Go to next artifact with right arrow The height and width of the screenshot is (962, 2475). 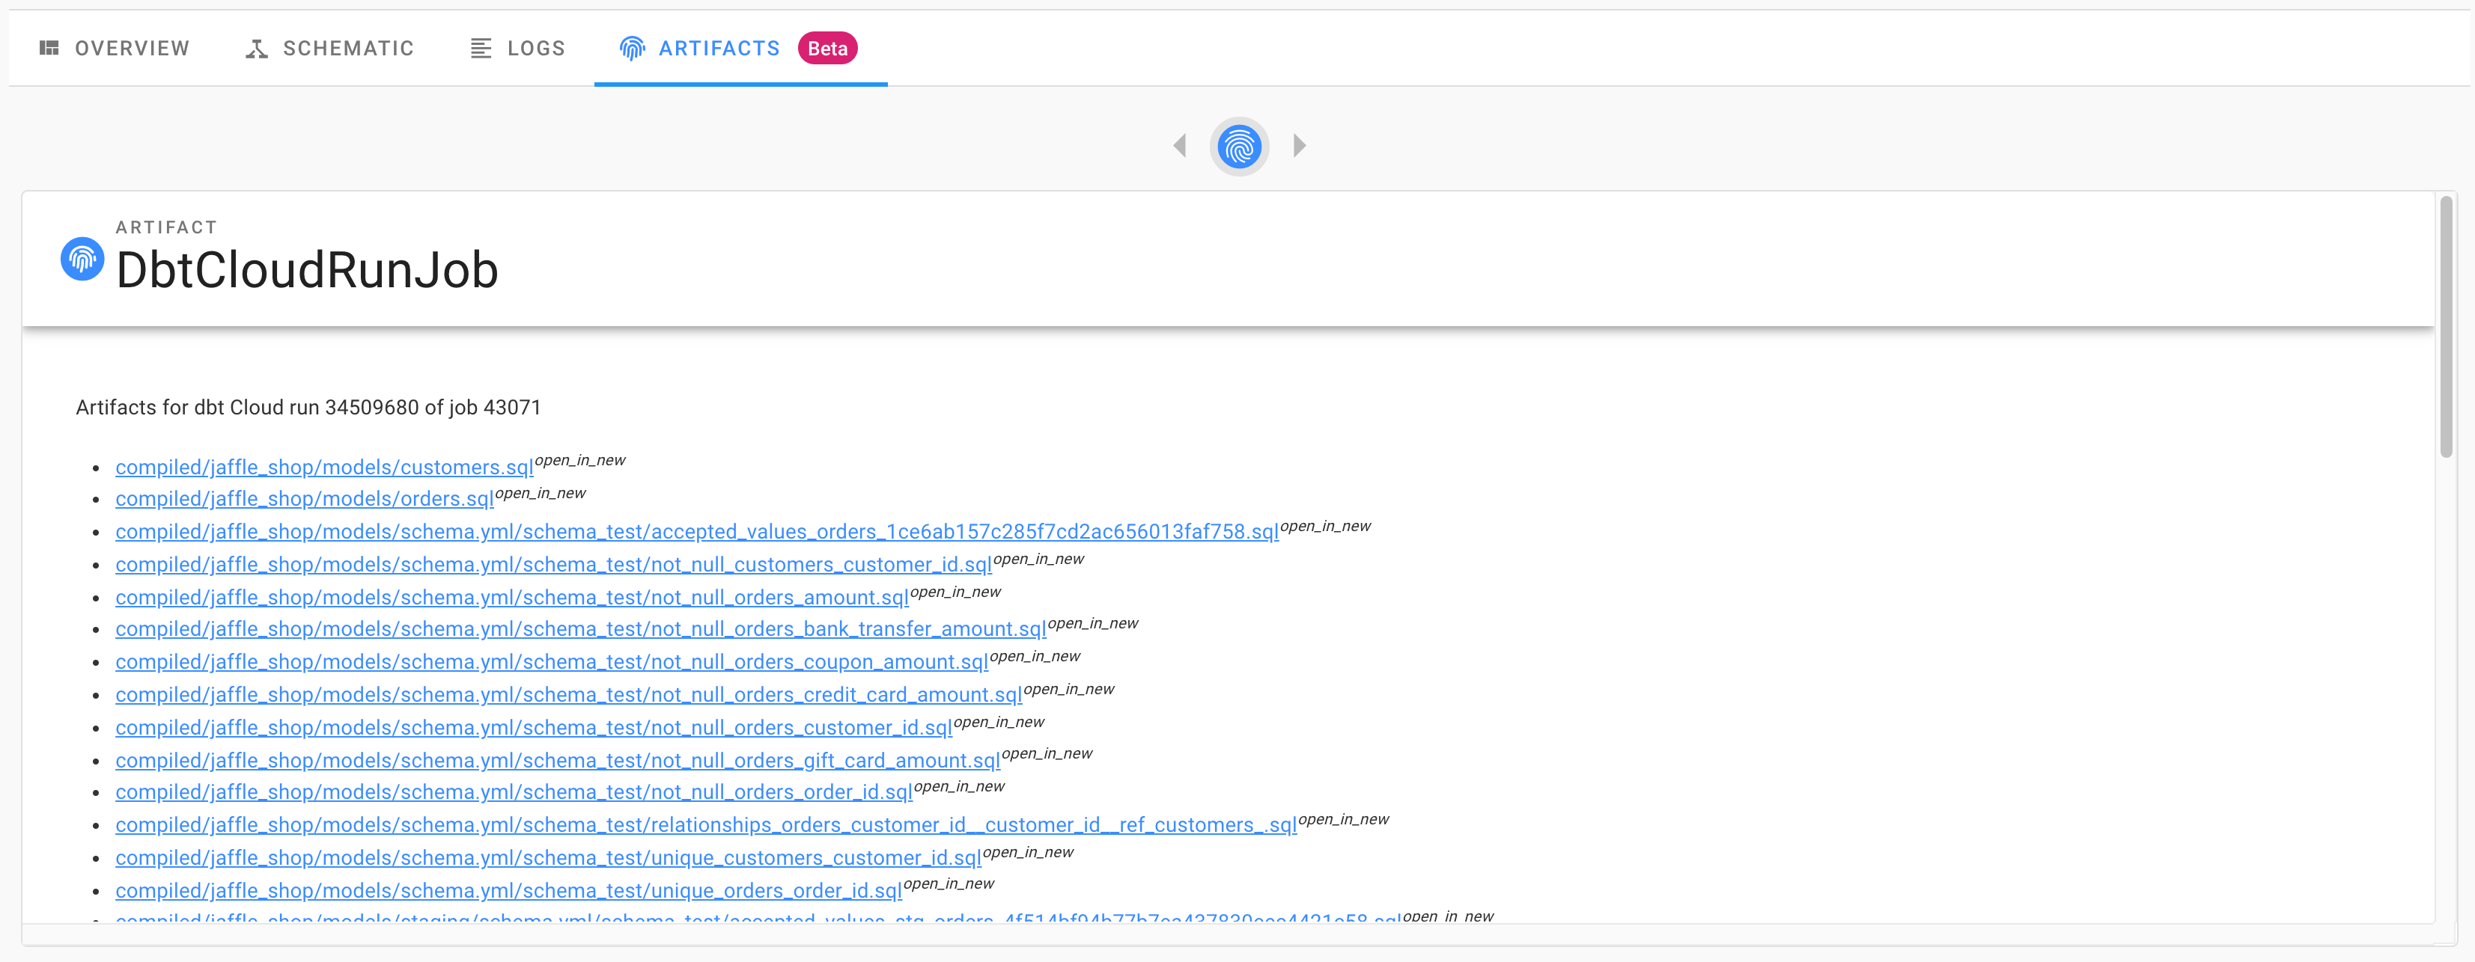click(1299, 146)
